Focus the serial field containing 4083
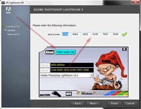 point(76,34)
